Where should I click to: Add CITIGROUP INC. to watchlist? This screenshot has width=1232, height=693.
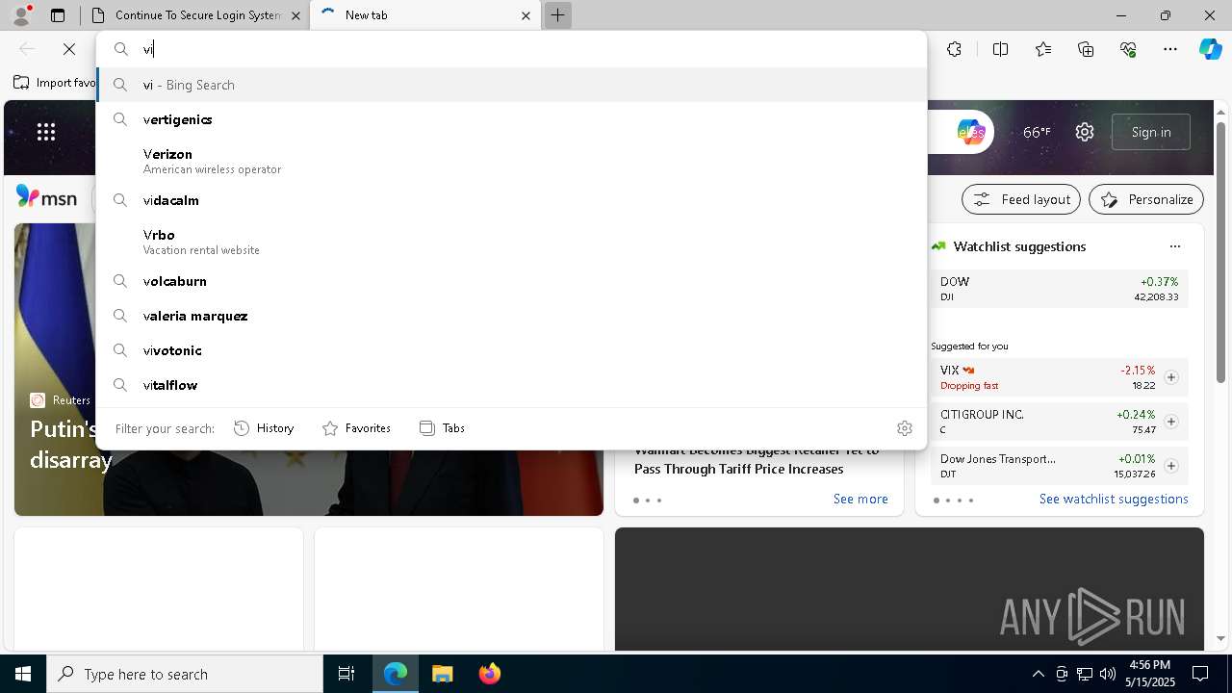pyautogui.click(x=1171, y=422)
